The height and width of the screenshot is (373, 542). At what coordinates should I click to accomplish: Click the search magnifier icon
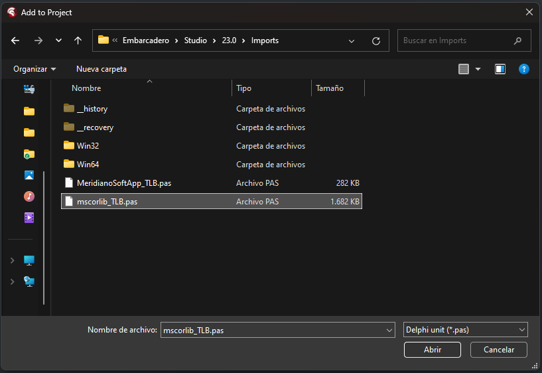coord(517,40)
